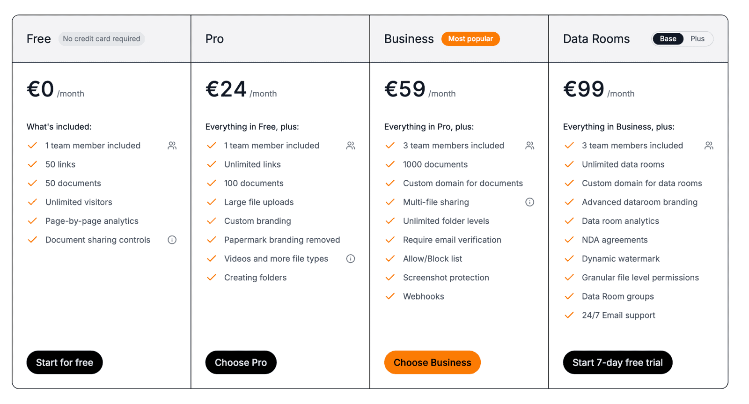This screenshot has height=404, width=749.
Task: Open the Document sharing controls info tooltip
Action: (172, 240)
